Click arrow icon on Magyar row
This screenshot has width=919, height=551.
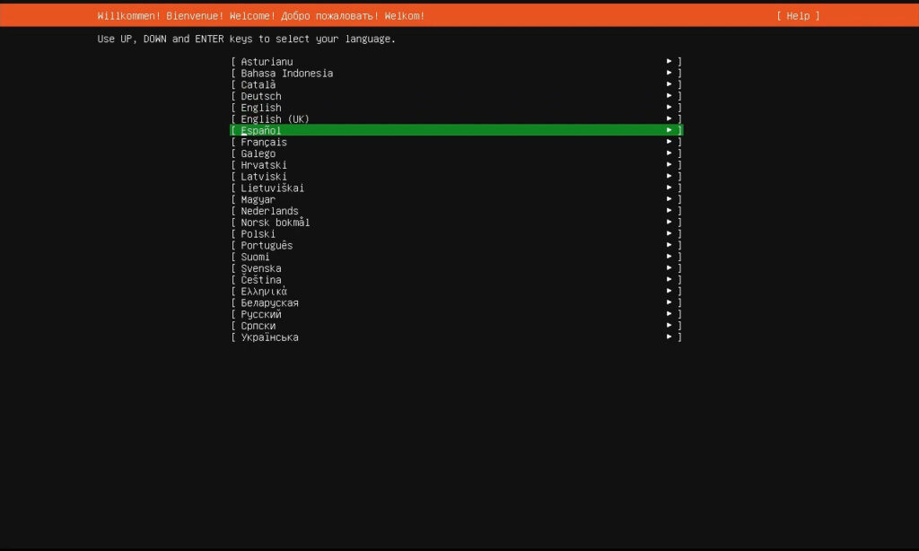point(670,200)
